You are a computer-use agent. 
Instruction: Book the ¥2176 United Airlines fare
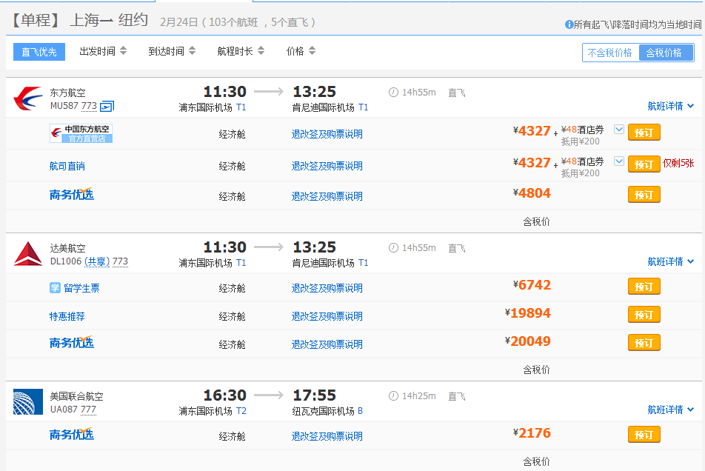[644, 435]
